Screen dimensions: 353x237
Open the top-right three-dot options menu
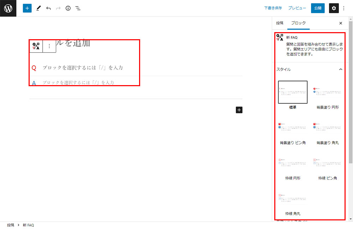[344, 8]
